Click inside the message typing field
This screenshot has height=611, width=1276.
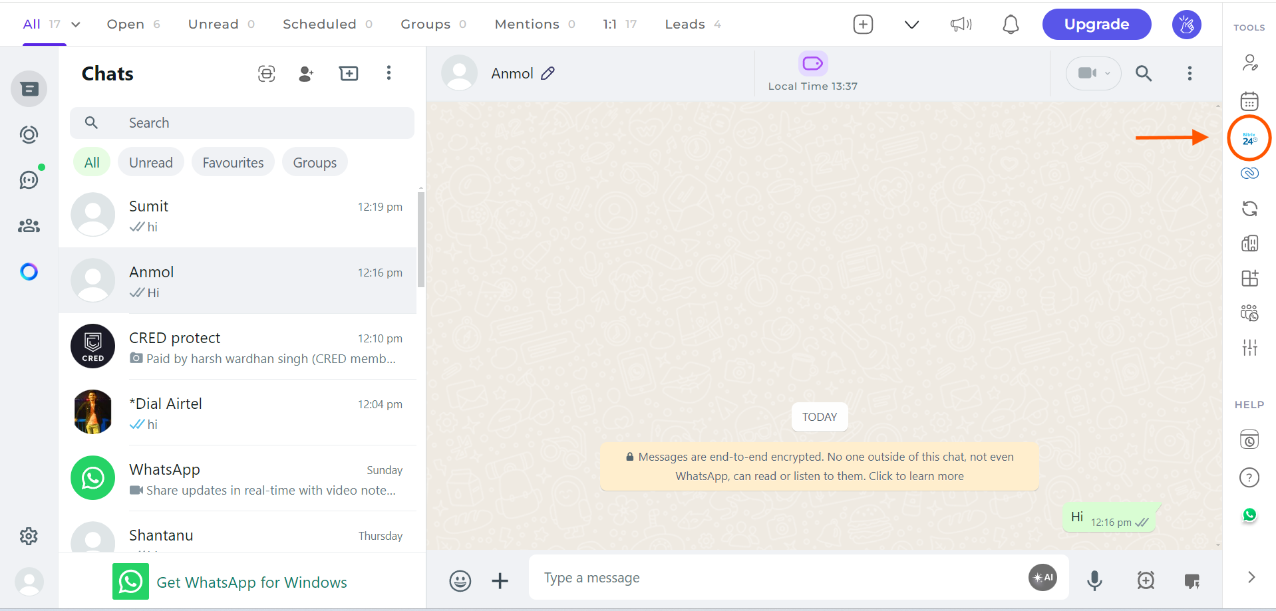point(732,578)
